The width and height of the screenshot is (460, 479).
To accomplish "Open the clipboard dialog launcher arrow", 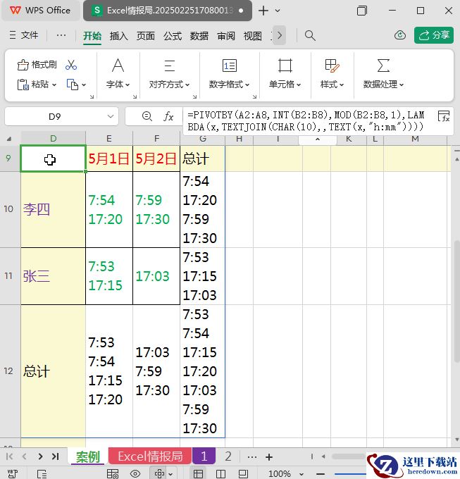I will coord(92,97).
